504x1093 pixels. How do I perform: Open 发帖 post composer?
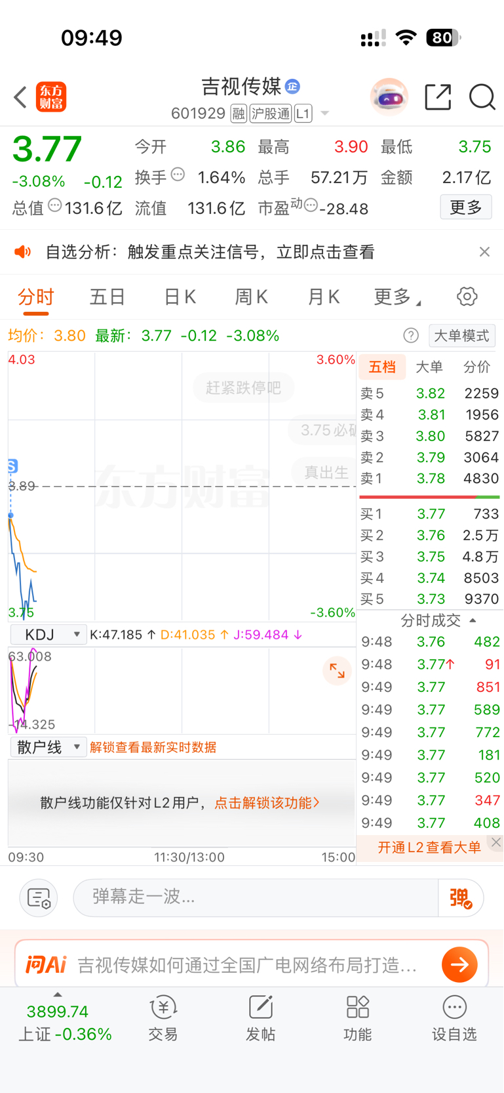point(260,1018)
